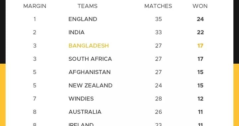The image size is (239, 126).
Task: Select the AUSTRALIA team name
Action: tap(85, 112)
